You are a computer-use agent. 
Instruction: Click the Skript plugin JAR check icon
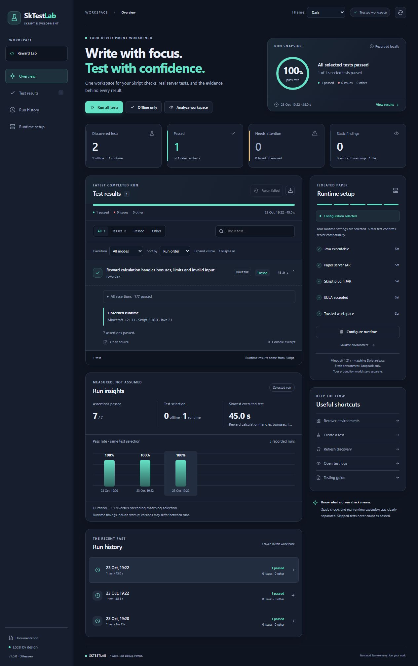(319, 281)
